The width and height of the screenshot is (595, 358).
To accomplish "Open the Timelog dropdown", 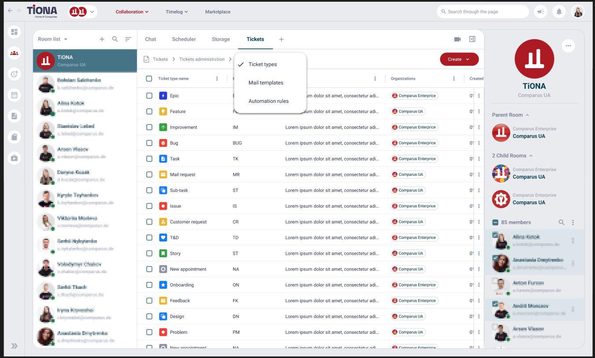I will (x=177, y=12).
